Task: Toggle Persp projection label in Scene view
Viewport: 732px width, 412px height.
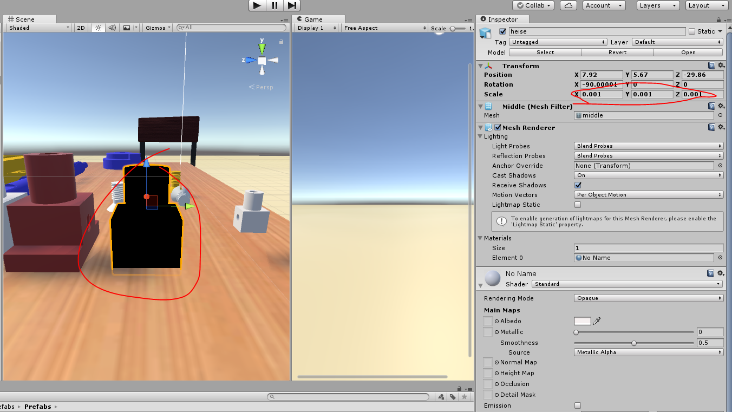Action: tap(261, 87)
